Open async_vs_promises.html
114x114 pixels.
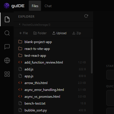coord(42,97)
